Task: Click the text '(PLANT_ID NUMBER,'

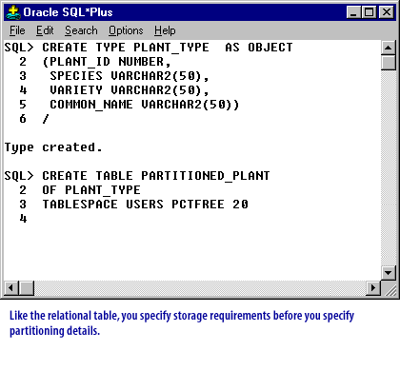Action: 107,62
